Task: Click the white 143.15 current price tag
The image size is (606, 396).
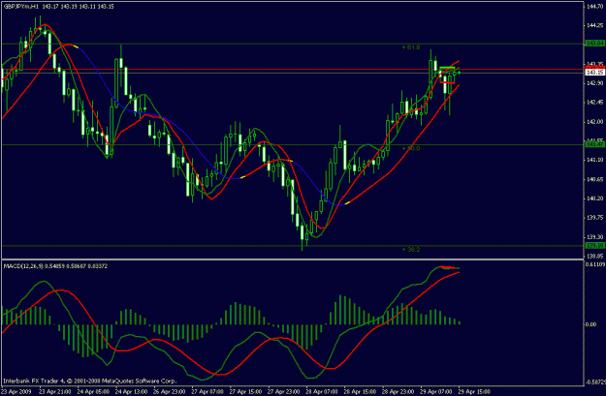Action: point(595,73)
